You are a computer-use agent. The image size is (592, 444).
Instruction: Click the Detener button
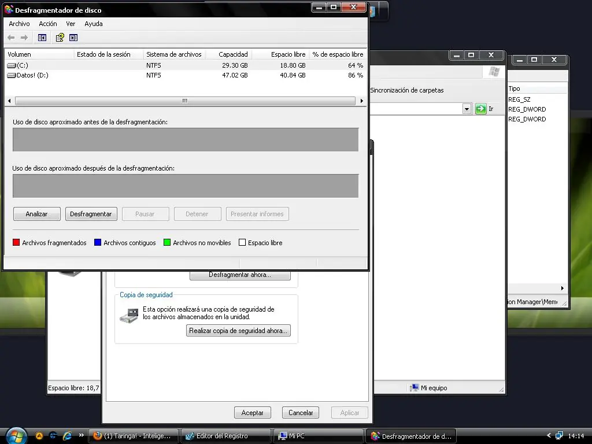[197, 214]
